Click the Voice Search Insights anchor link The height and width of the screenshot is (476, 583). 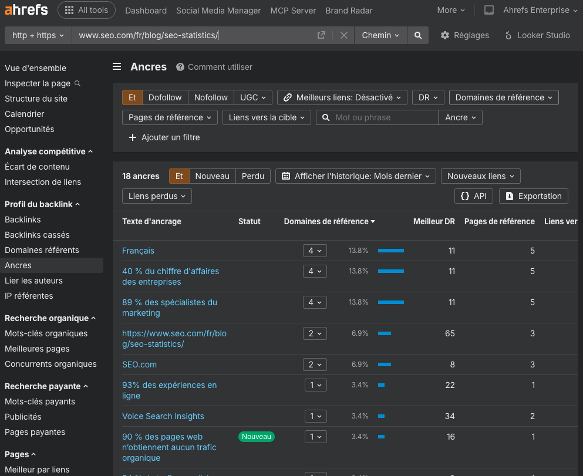pos(163,416)
